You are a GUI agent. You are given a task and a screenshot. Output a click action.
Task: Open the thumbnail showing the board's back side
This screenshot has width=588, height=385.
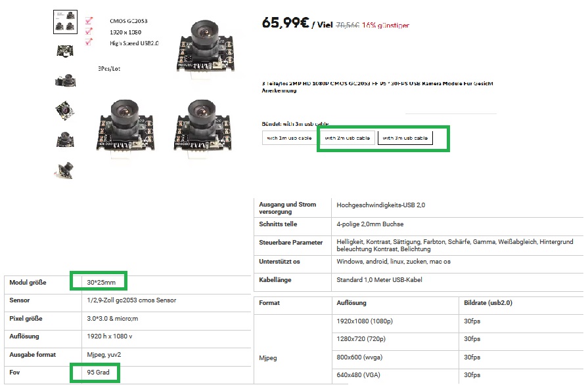(65, 51)
